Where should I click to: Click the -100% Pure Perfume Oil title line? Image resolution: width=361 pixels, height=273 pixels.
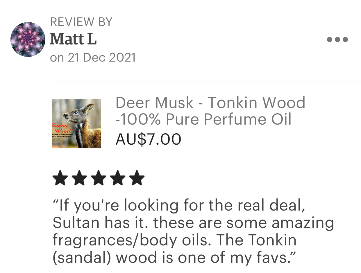tap(203, 119)
